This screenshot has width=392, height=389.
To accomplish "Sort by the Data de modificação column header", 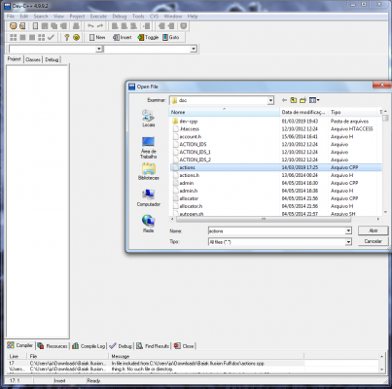I will click(303, 112).
